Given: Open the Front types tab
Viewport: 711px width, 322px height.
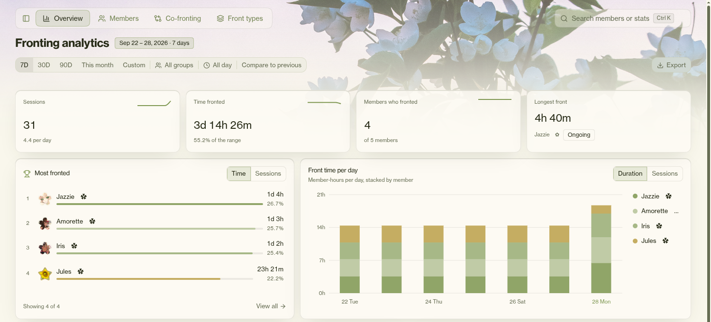Looking at the screenshot, I should coord(240,18).
